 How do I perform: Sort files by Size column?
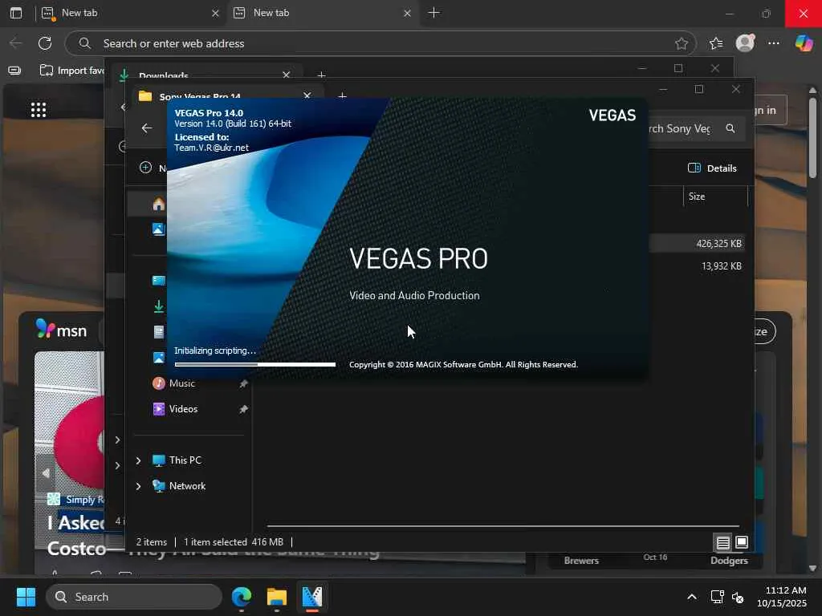pyautogui.click(x=715, y=197)
